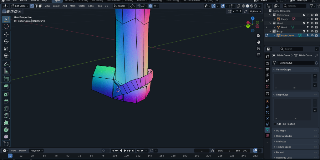The image size is (320, 160).
Task: Click the zoom magnifier in viewport
Action: tap(258, 36)
